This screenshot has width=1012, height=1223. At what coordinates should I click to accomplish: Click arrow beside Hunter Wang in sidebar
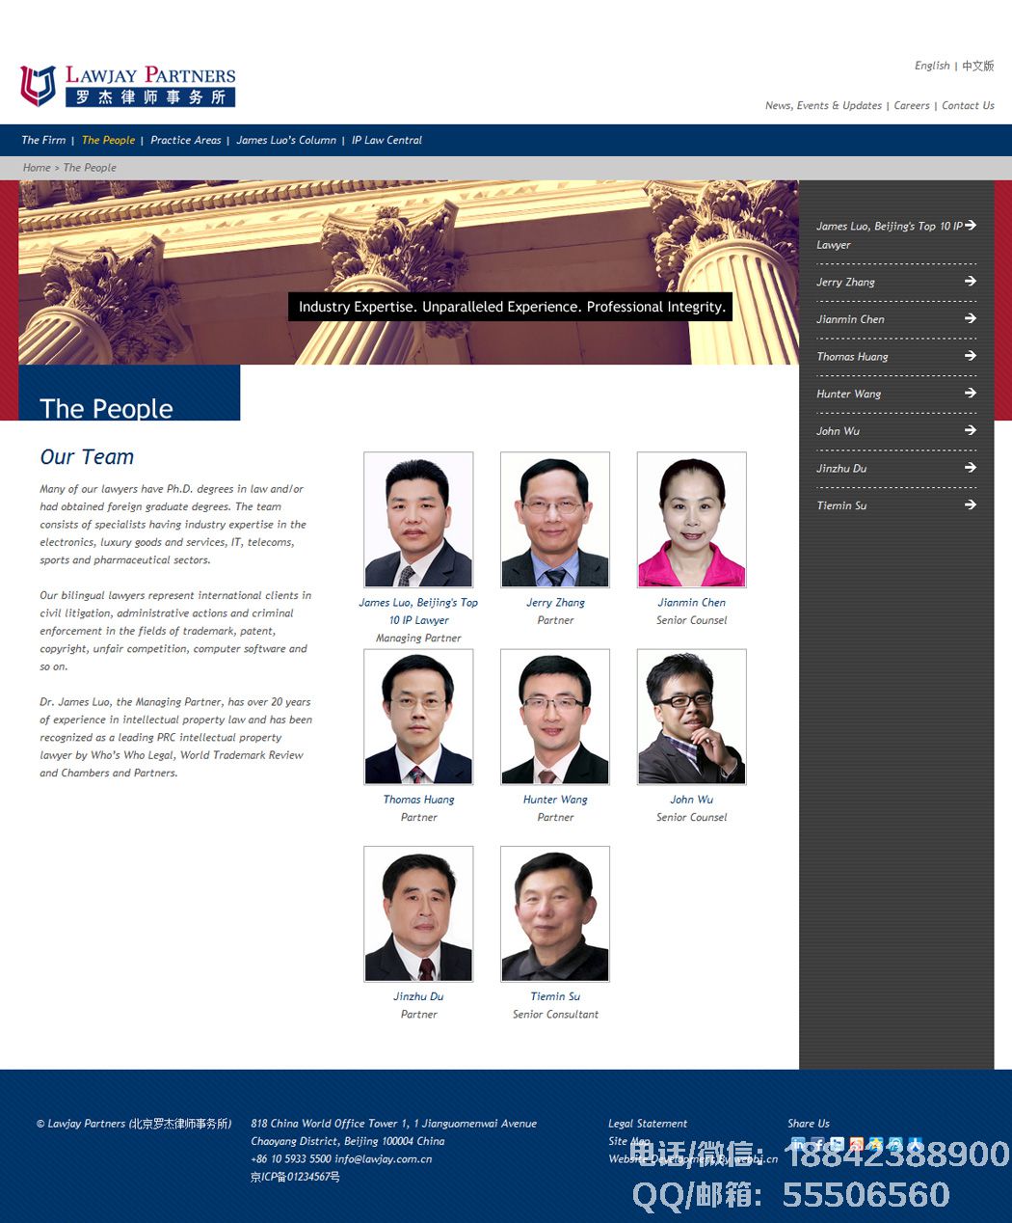(x=971, y=393)
